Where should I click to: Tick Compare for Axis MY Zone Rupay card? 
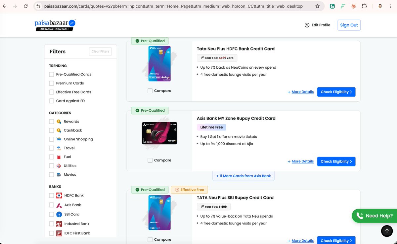point(150,160)
